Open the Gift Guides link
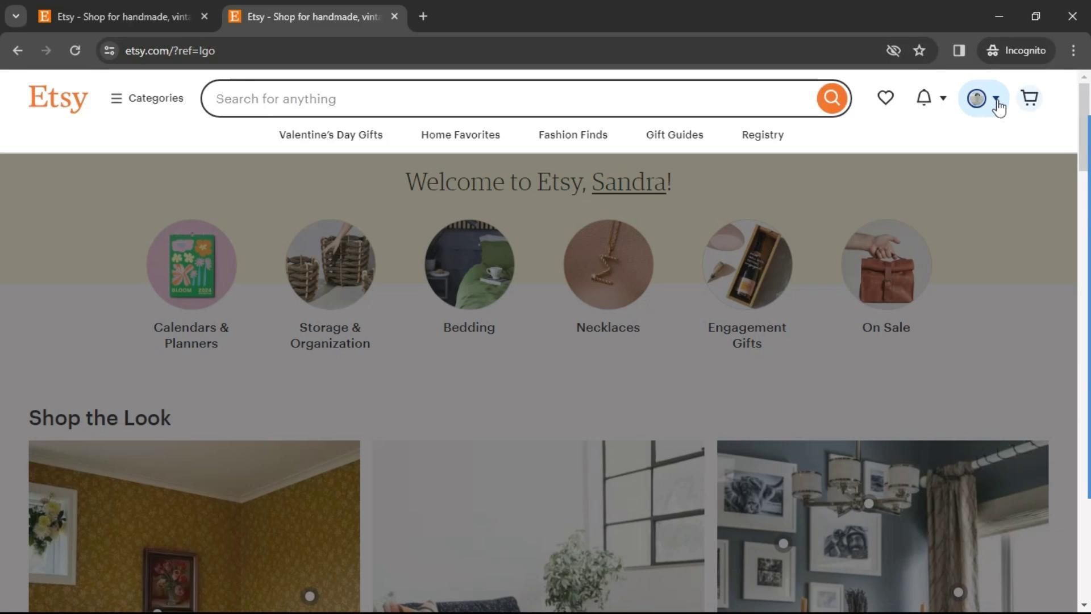The width and height of the screenshot is (1091, 614). tap(674, 135)
